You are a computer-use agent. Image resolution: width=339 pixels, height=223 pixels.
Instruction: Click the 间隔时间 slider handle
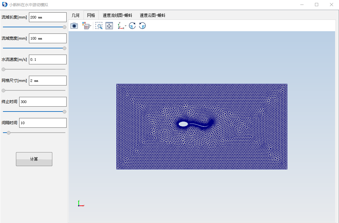pyautogui.click(x=9, y=133)
